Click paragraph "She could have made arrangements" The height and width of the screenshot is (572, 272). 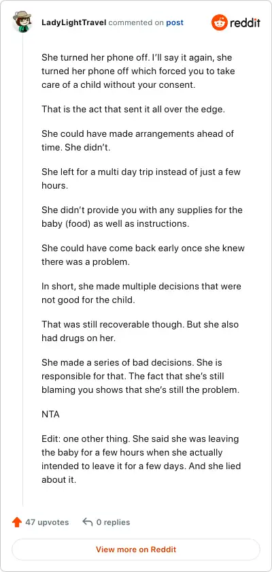pos(137,141)
